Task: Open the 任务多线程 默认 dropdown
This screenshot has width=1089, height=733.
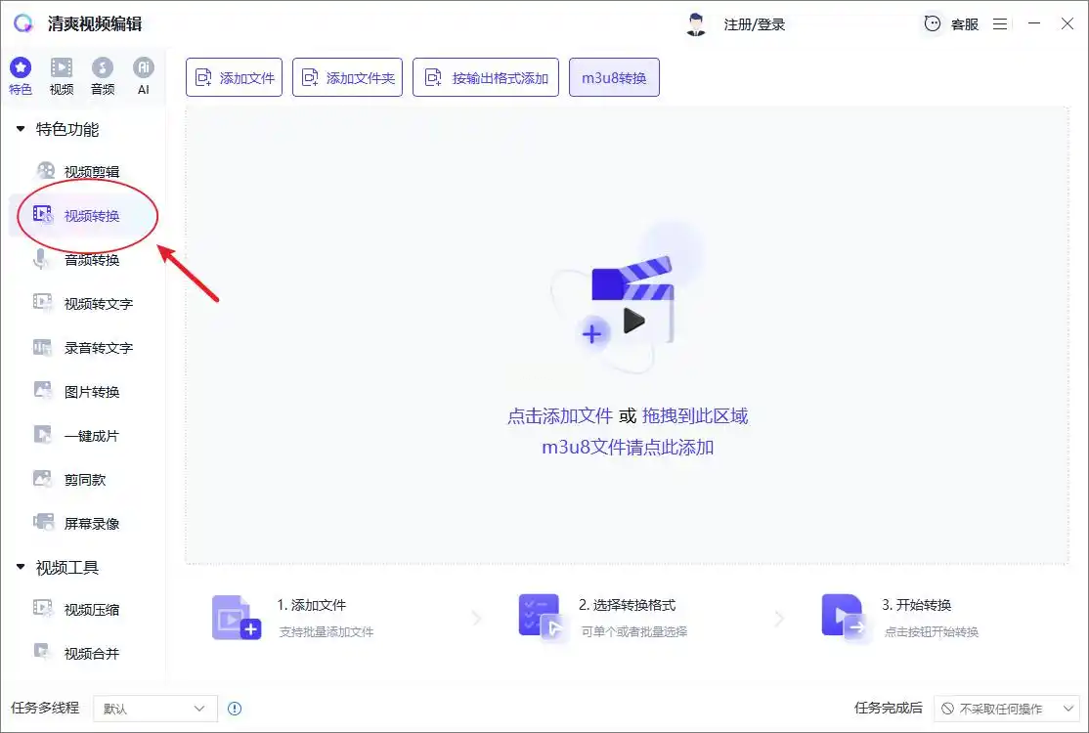Action: pyautogui.click(x=154, y=709)
